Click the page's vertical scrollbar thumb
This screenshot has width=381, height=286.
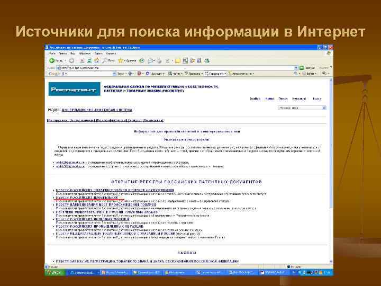[331, 145]
